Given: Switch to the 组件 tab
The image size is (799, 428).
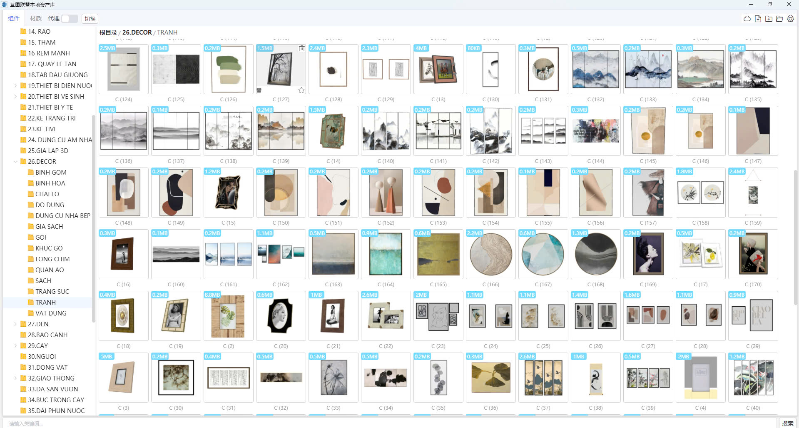Looking at the screenshot, I should [14, 18].
